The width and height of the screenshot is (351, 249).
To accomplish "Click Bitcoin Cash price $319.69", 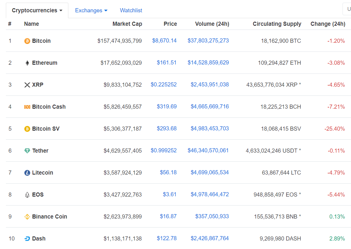I will [x=167, y=107].
